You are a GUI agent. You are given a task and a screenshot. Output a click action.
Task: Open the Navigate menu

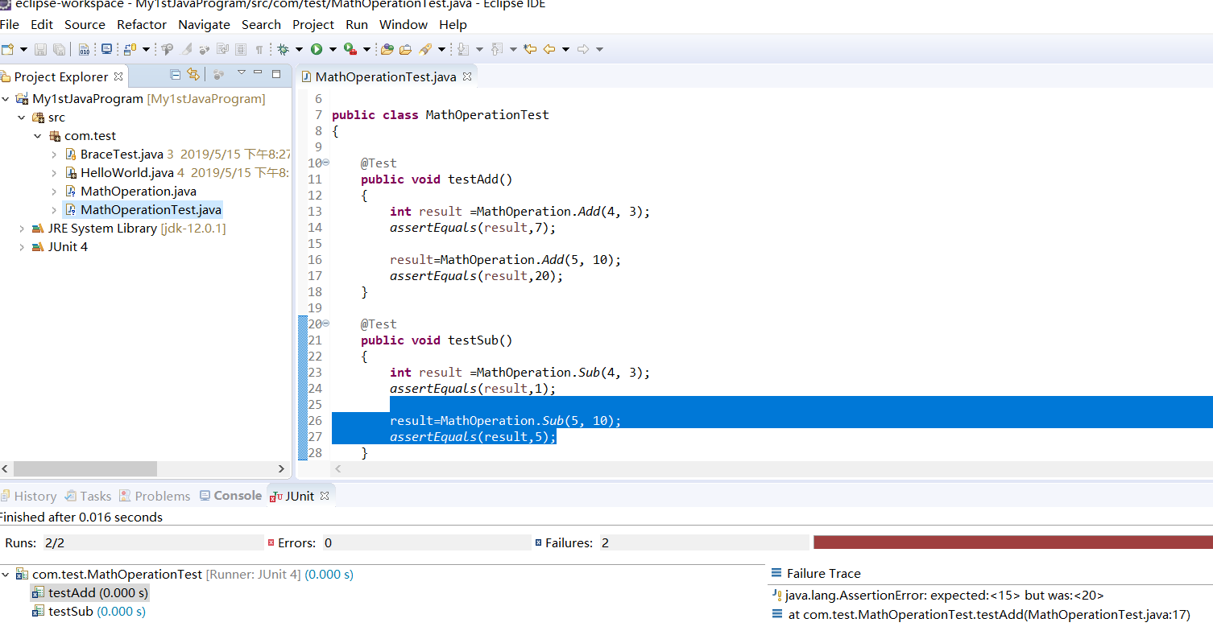pyautogui.click(x=204, y=24)
